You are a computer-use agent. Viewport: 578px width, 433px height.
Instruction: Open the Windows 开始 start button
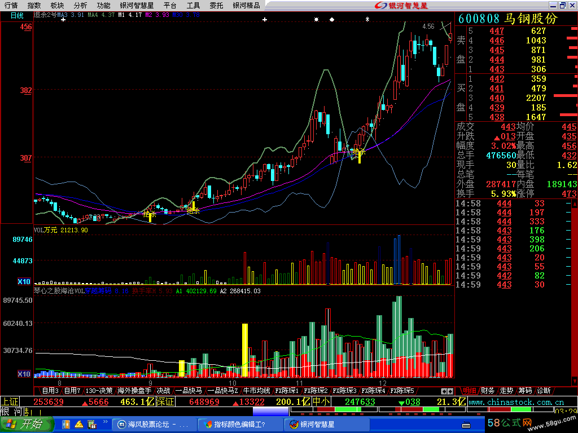click(x=27, y=425)
